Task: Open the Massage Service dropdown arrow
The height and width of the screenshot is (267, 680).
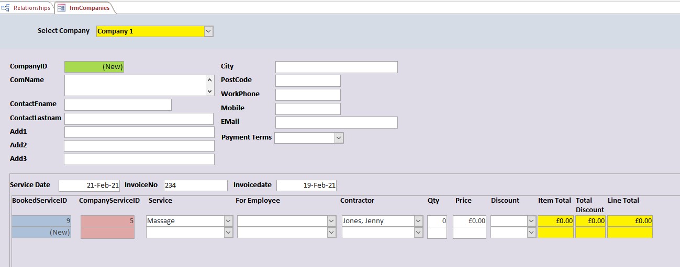Action: pyautogui.click(x=228, y=221)
